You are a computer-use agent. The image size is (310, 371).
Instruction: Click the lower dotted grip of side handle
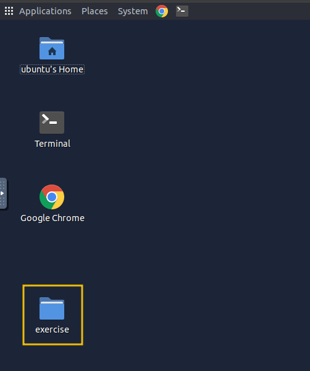pyautogui.click(x=2, y=202)
